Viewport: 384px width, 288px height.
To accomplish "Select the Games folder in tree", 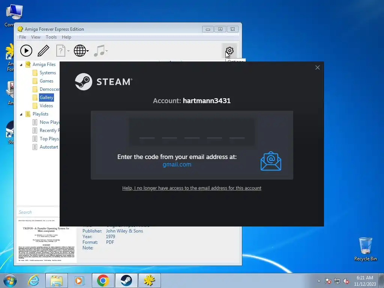I will pyautogui.click(x=46, y=81).
